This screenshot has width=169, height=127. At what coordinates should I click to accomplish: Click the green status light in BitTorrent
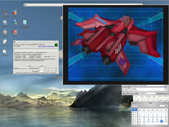[x=56, y=45]
